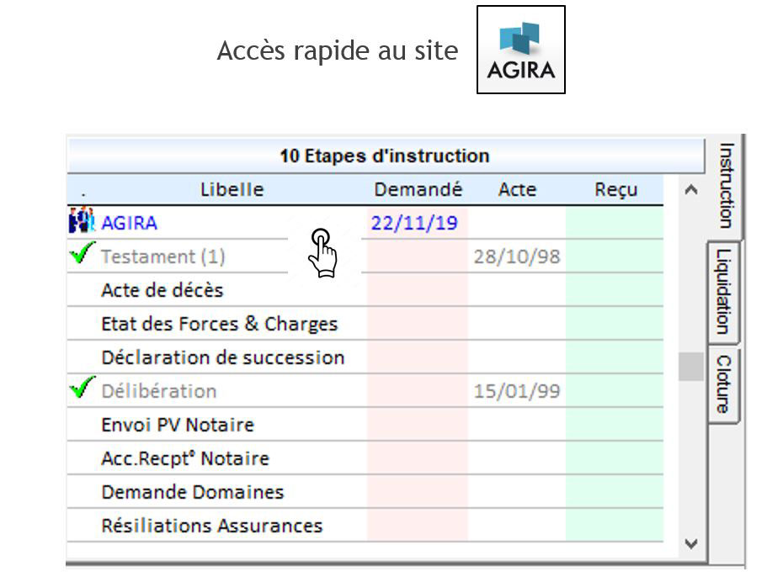Viewport: 767px width, 587px height.
Task: Click the Demandé column header
Action: [418, 189]
